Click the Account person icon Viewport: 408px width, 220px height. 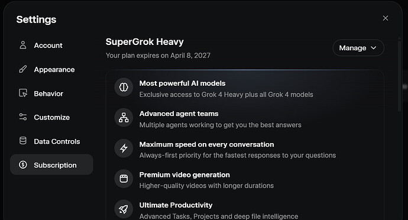pos(23,45)
